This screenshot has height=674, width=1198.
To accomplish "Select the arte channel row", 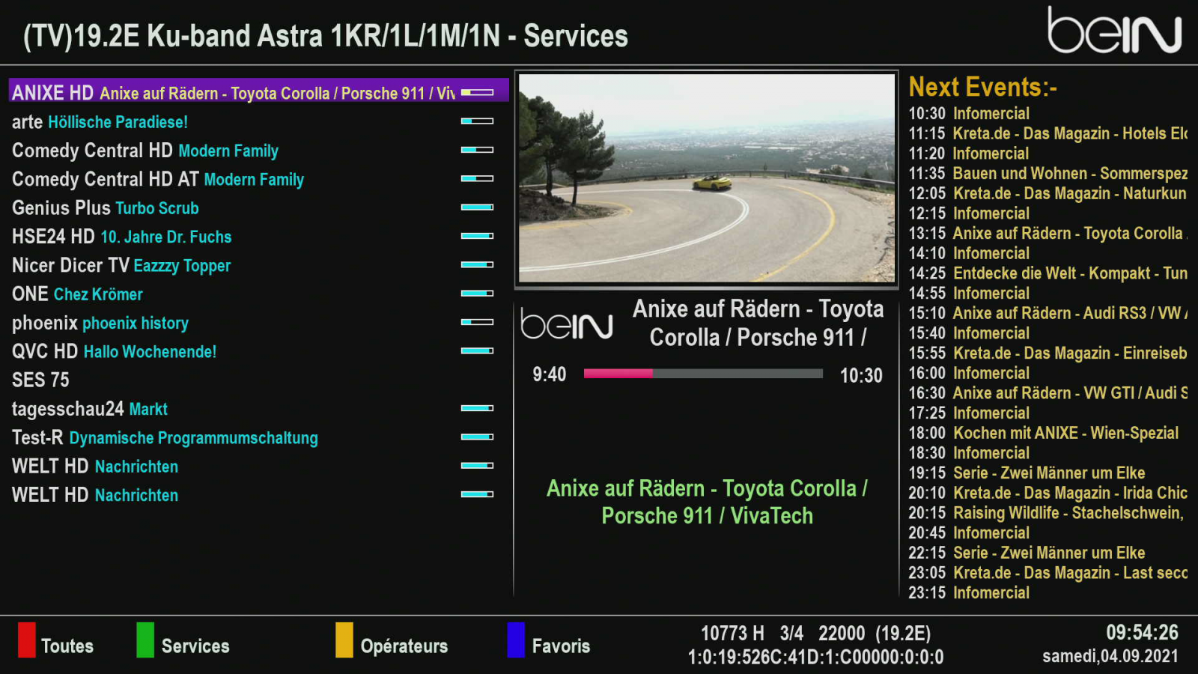I will [258, 121].
